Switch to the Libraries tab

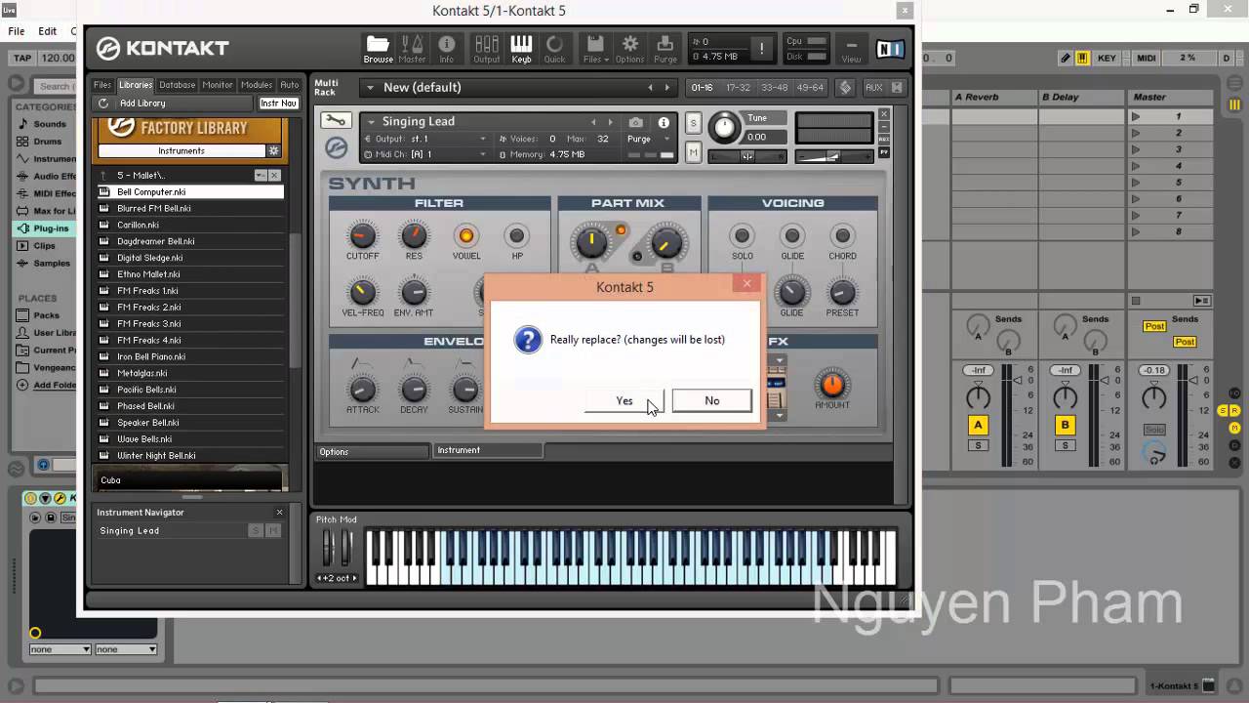[x=136, y=85]
